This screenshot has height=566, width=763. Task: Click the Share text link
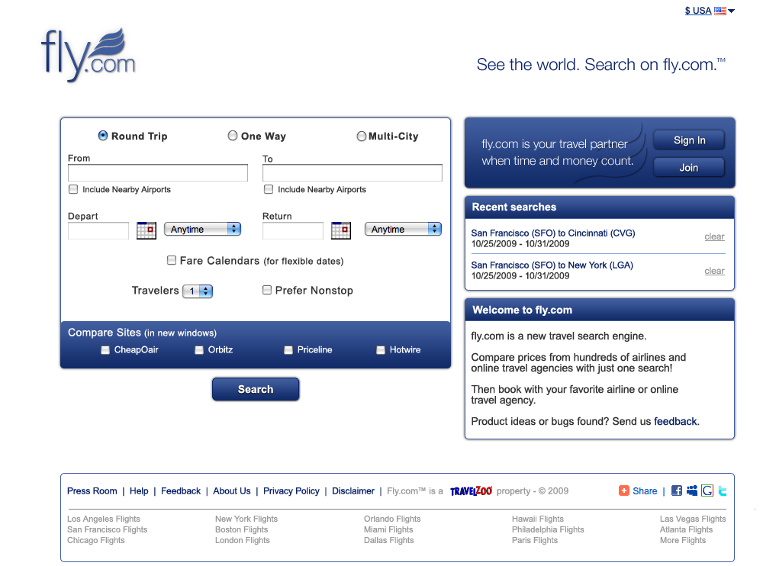(x=645, y=491)
